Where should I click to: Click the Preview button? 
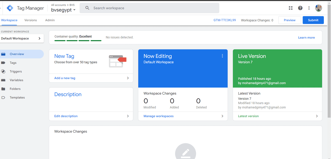click(289, 20)
